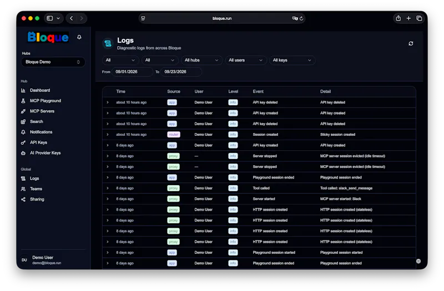Navigate to API Keys
Screen dimensions: 444x291
click(x=38, y=142)
